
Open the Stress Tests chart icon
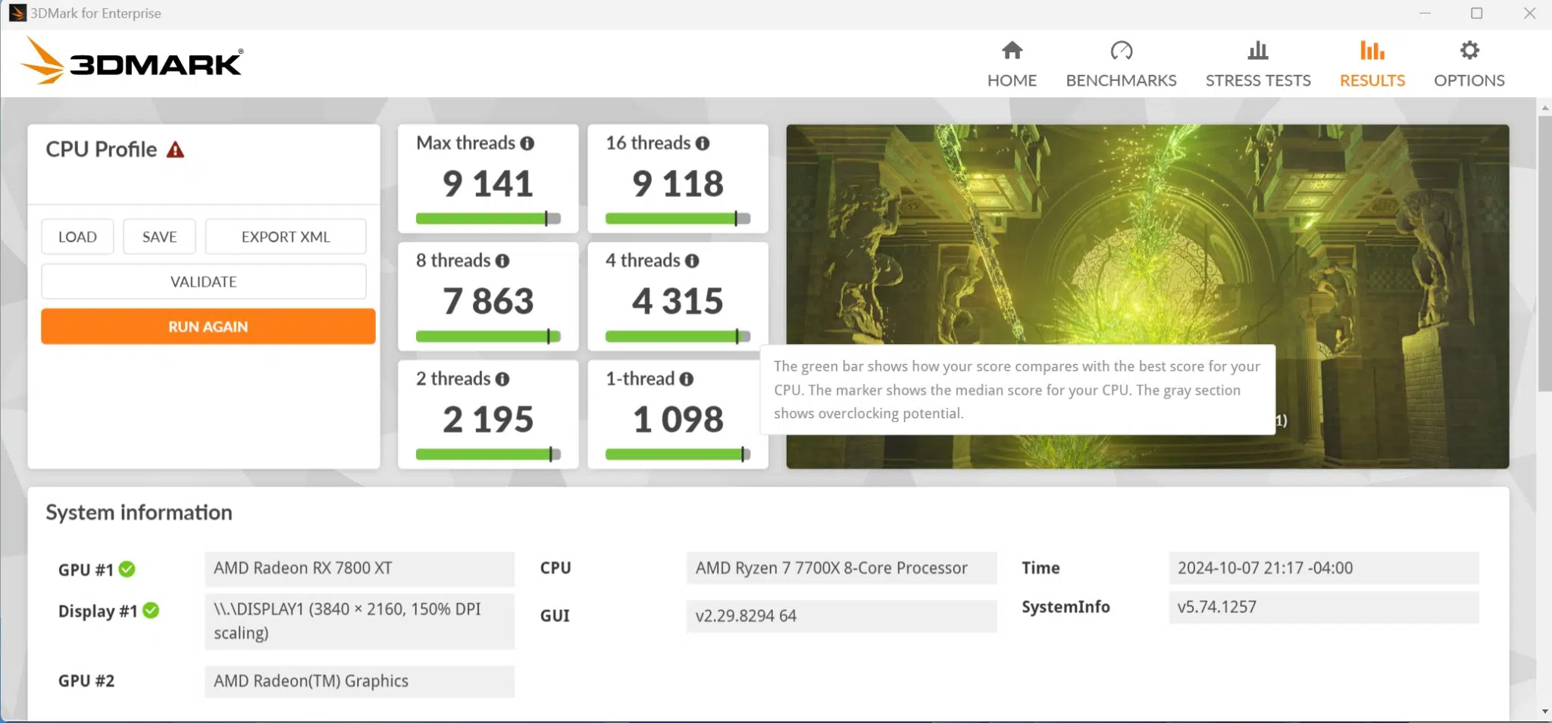pyautogui.click(x=1258, y=51)
